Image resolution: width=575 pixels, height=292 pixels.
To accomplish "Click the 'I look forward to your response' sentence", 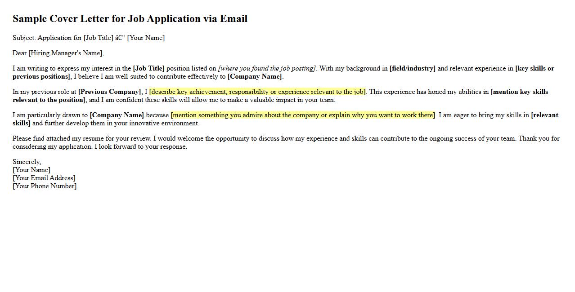I will [x=141, y=146].
